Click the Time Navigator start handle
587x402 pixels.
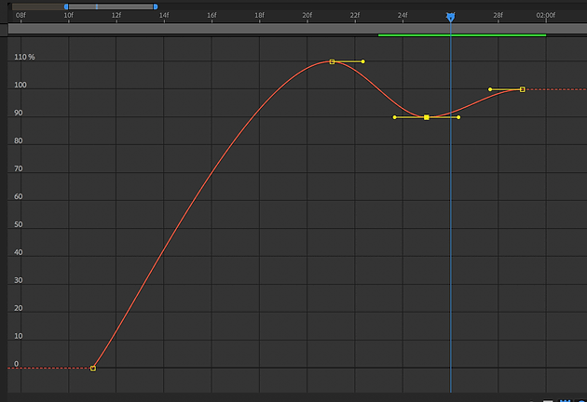pos(66,7)
